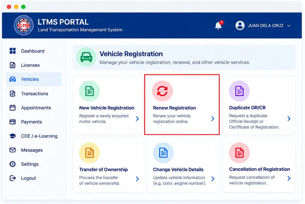305x204 pixels.
Task: Click the red notification badge showing 1
Action: pos(221,22)
